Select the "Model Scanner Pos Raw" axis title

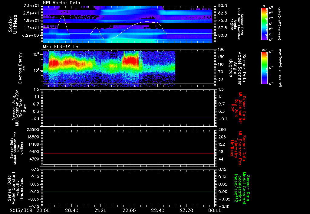click(x=17, y=148)
